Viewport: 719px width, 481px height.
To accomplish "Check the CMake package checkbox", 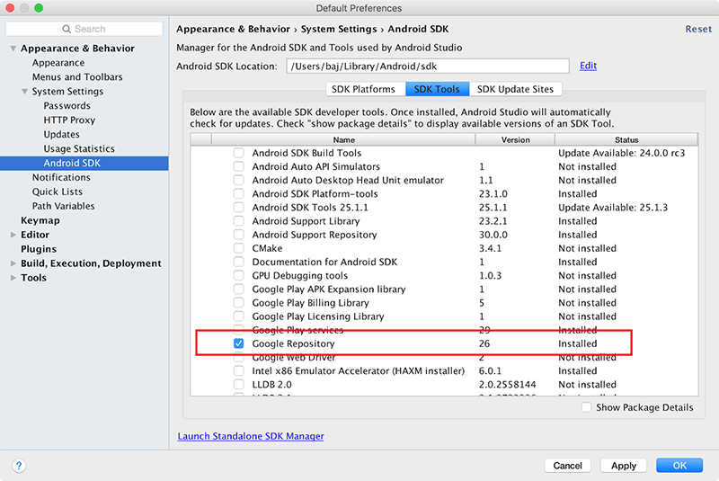I will click(x=238, y=248).
